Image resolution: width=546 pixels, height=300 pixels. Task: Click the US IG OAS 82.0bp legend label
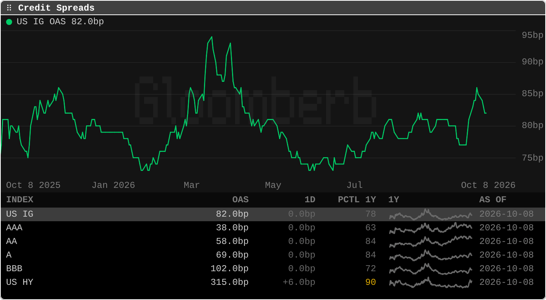[x=60, y=22]
